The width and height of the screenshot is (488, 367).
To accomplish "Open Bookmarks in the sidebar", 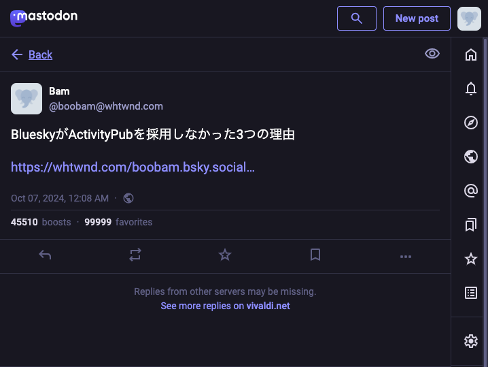I will coord(470,225).
